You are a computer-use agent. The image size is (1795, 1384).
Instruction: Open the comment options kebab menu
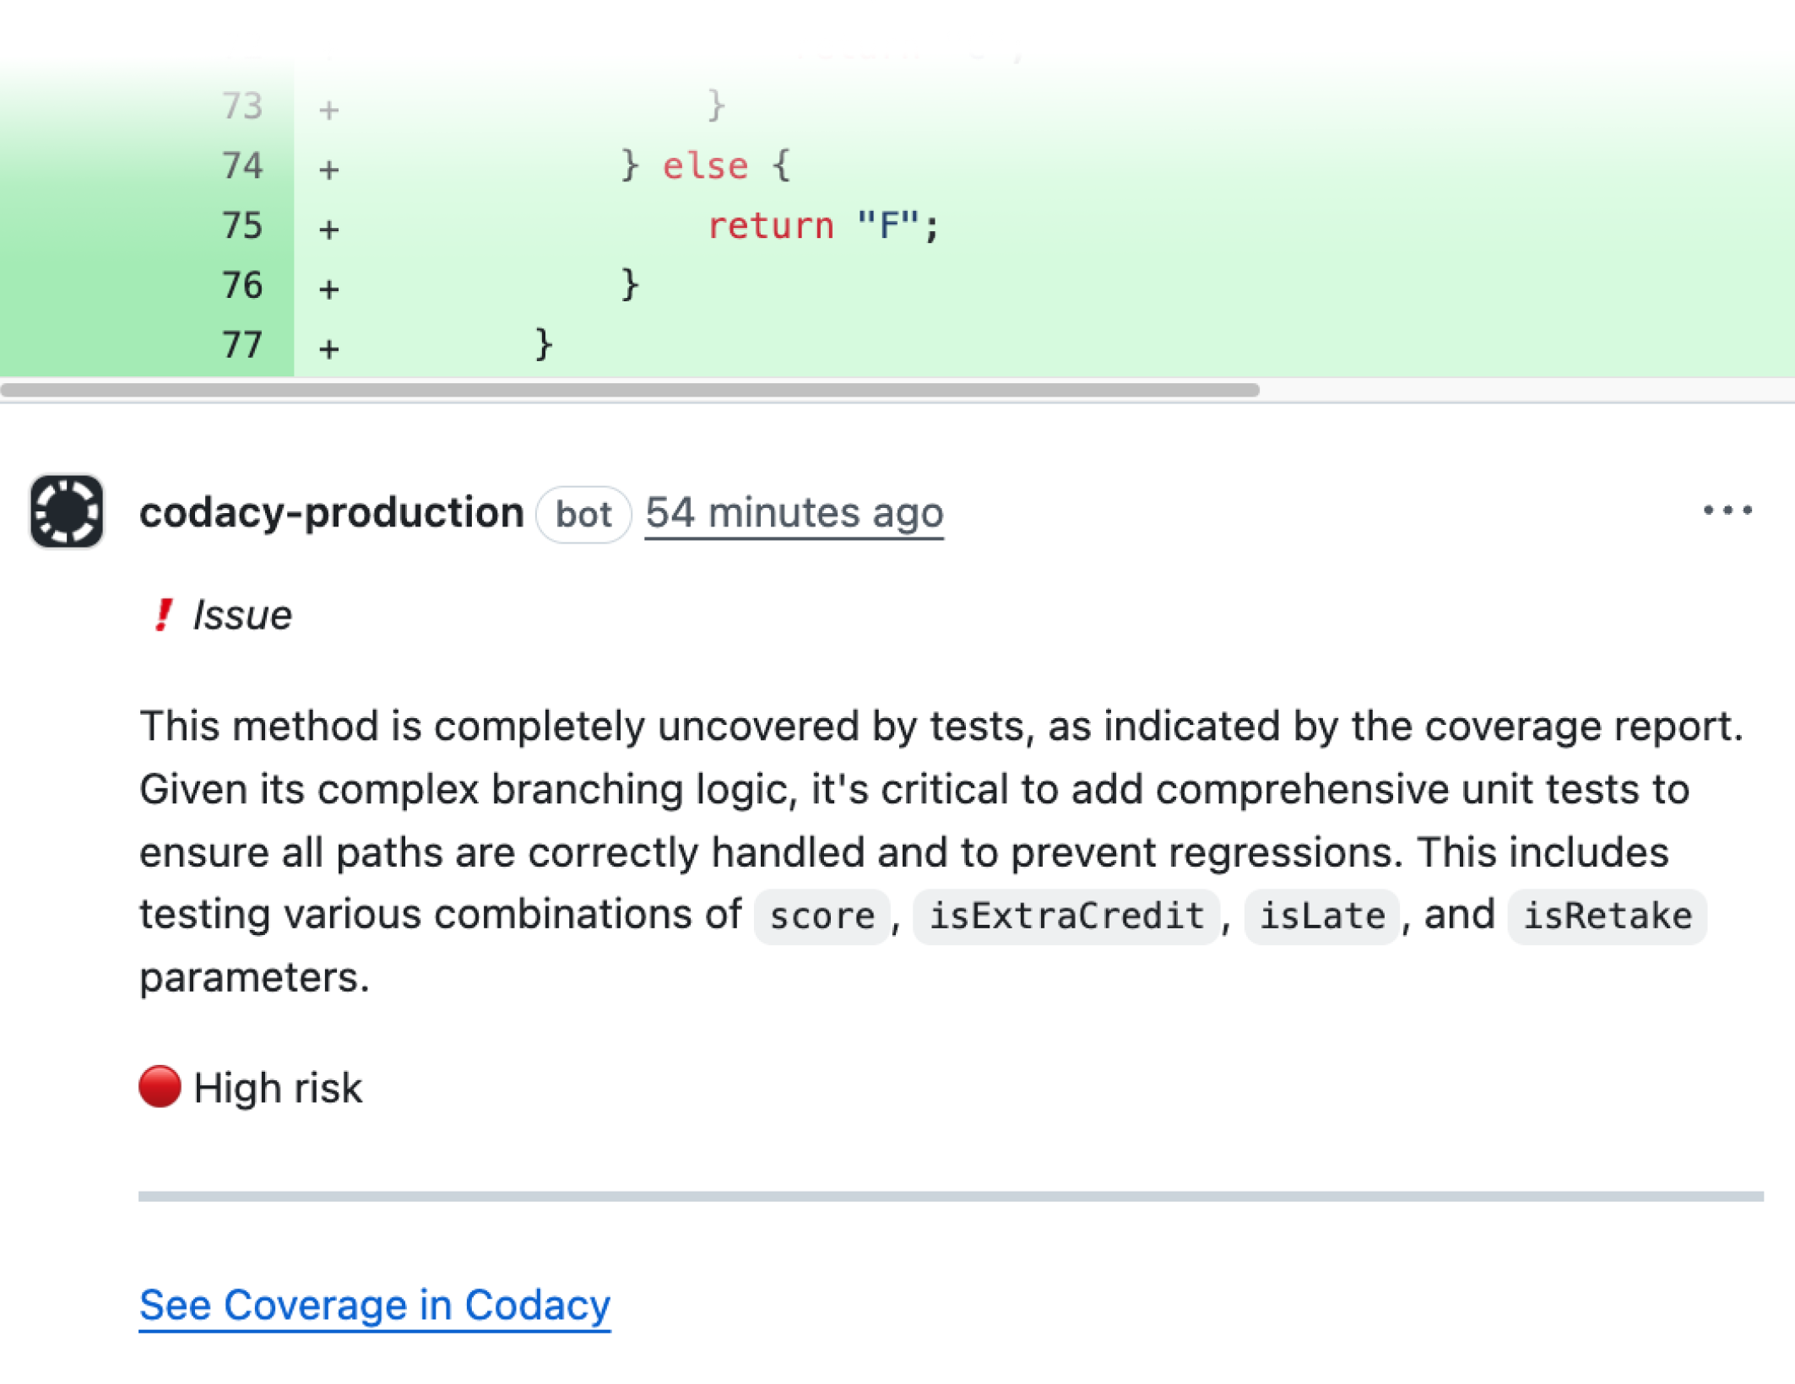pos(1727,510)
